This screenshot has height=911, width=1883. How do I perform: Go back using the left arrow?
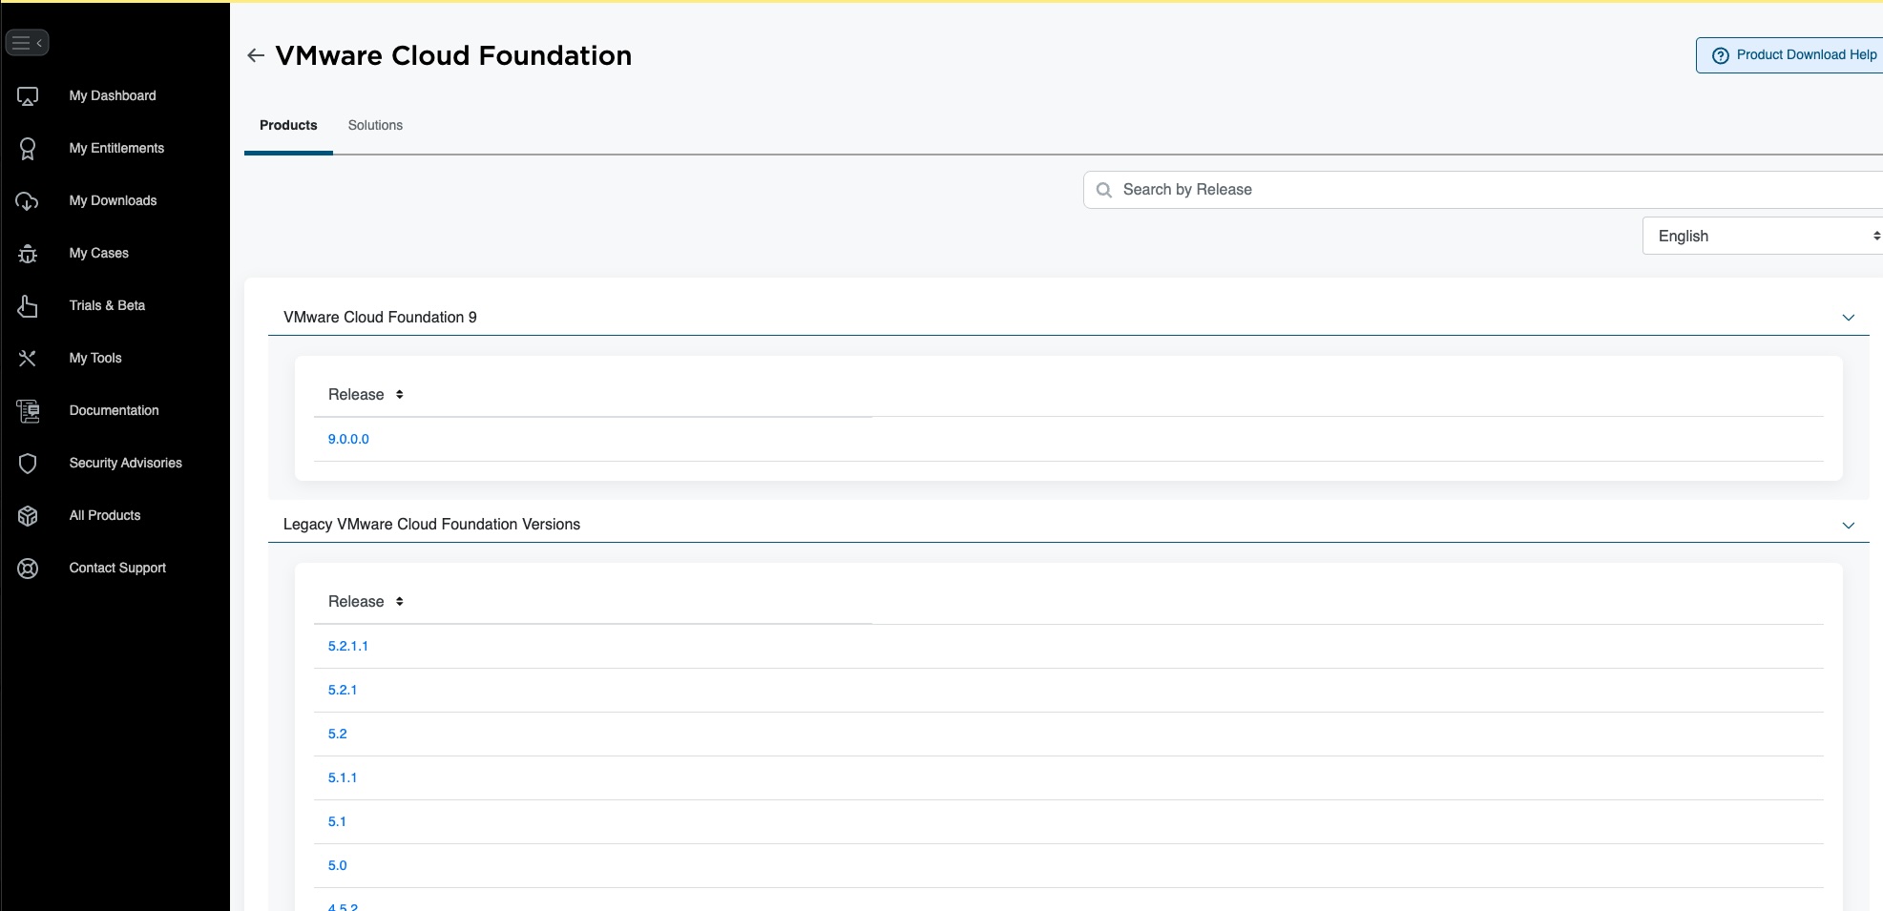pyautogui.click(x=256, y=55)
